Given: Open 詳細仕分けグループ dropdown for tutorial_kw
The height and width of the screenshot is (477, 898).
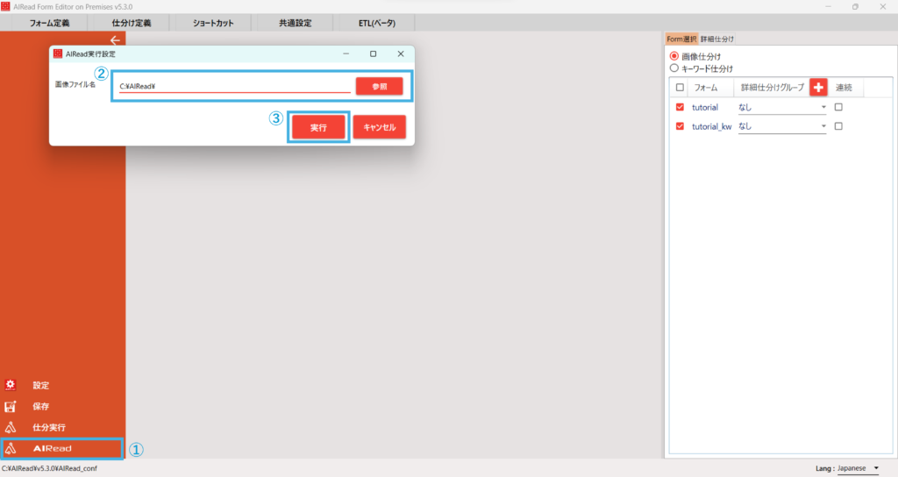Looking at the screenshot, I should click(823, 127).
